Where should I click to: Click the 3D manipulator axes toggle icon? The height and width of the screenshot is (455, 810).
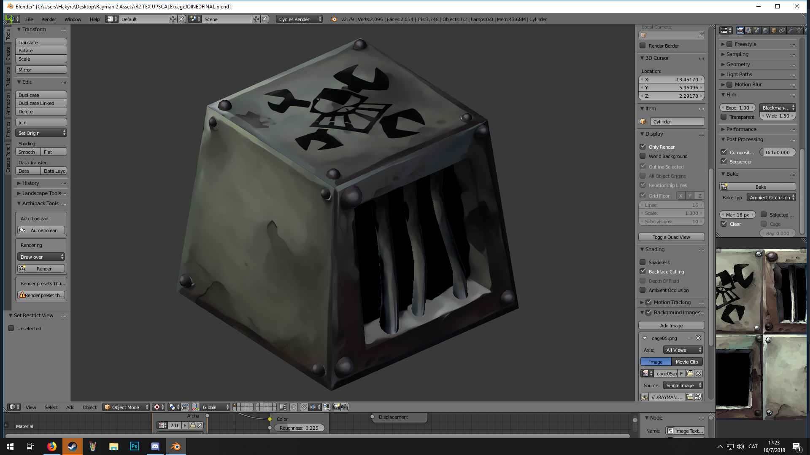pos(196,407)
